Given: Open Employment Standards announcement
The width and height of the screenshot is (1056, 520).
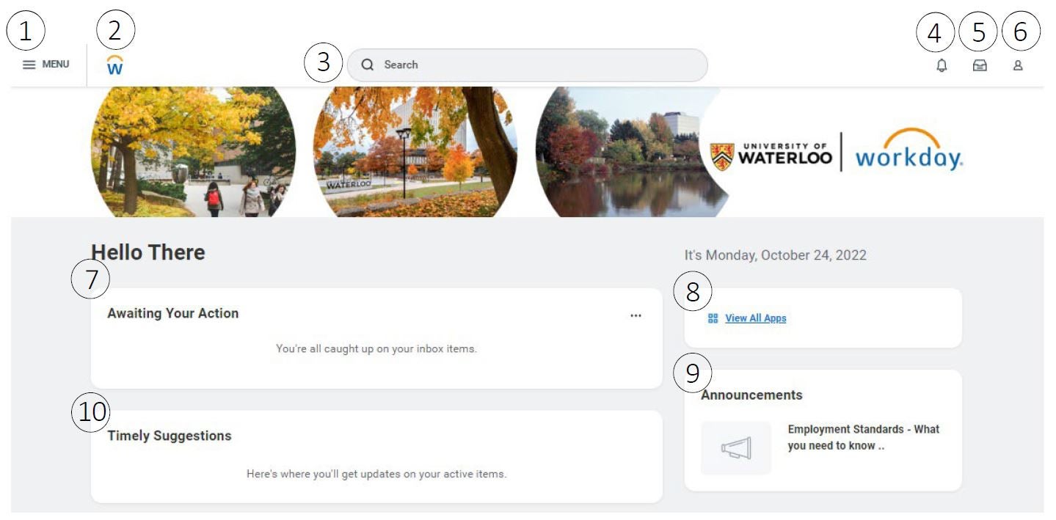Looking at the screenshot, I should (863, 437).
